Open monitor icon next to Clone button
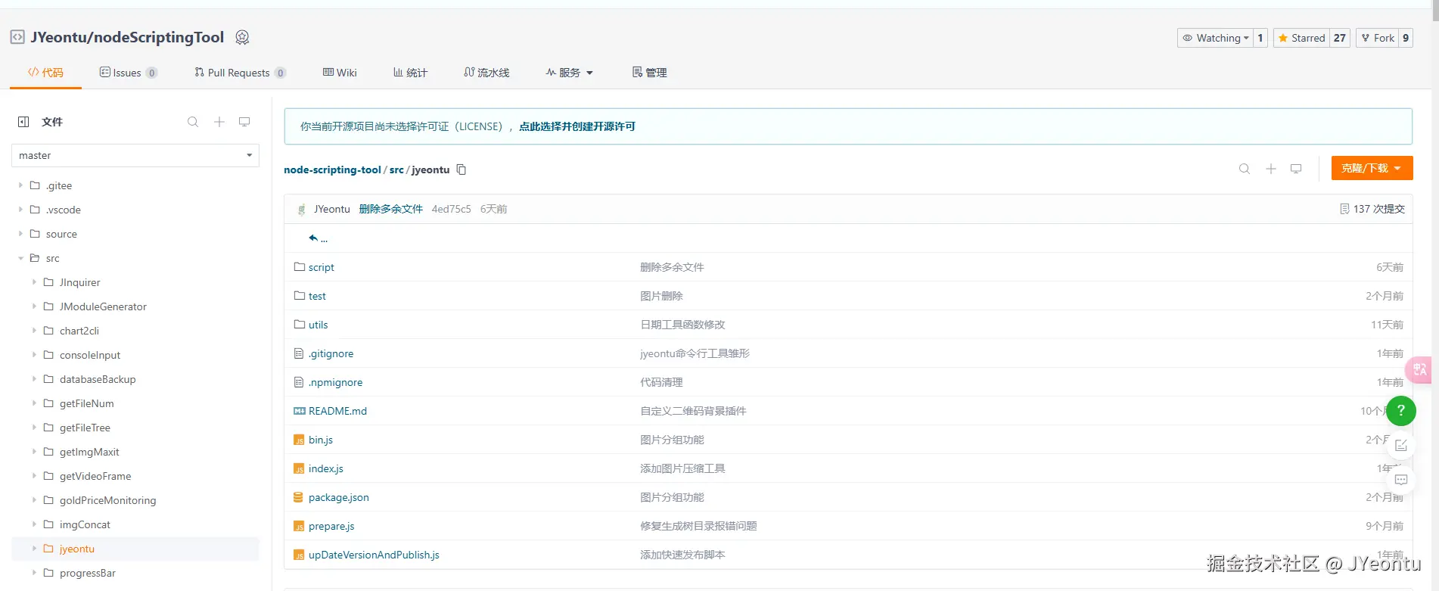 [x=1296, y=169]
